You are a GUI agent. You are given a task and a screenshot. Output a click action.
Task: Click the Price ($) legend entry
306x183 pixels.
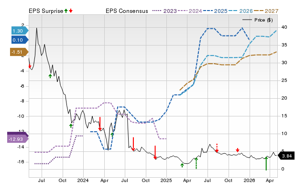(x=258, y=20)
